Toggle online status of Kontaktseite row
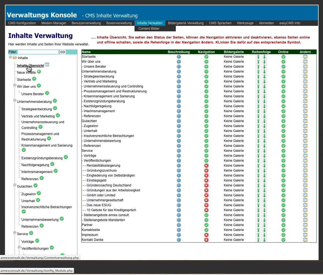 [283, 230]
